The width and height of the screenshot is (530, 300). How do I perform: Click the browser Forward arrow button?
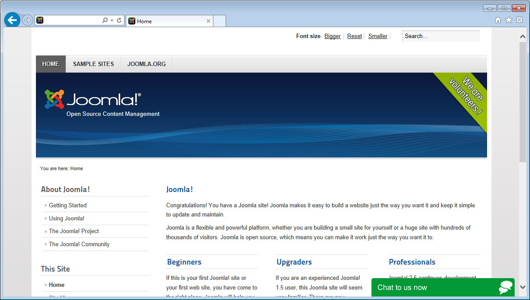pyautogui.click(x=27, y=20)
